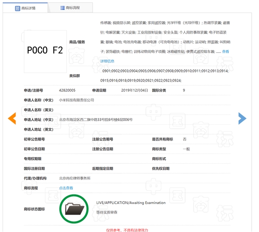Image resolution: width=259 pixels, height=232 pixels.
Task: Select applicant name 小米科技有限责任公司
Action: pyautogui.click(x=76, y=100)
